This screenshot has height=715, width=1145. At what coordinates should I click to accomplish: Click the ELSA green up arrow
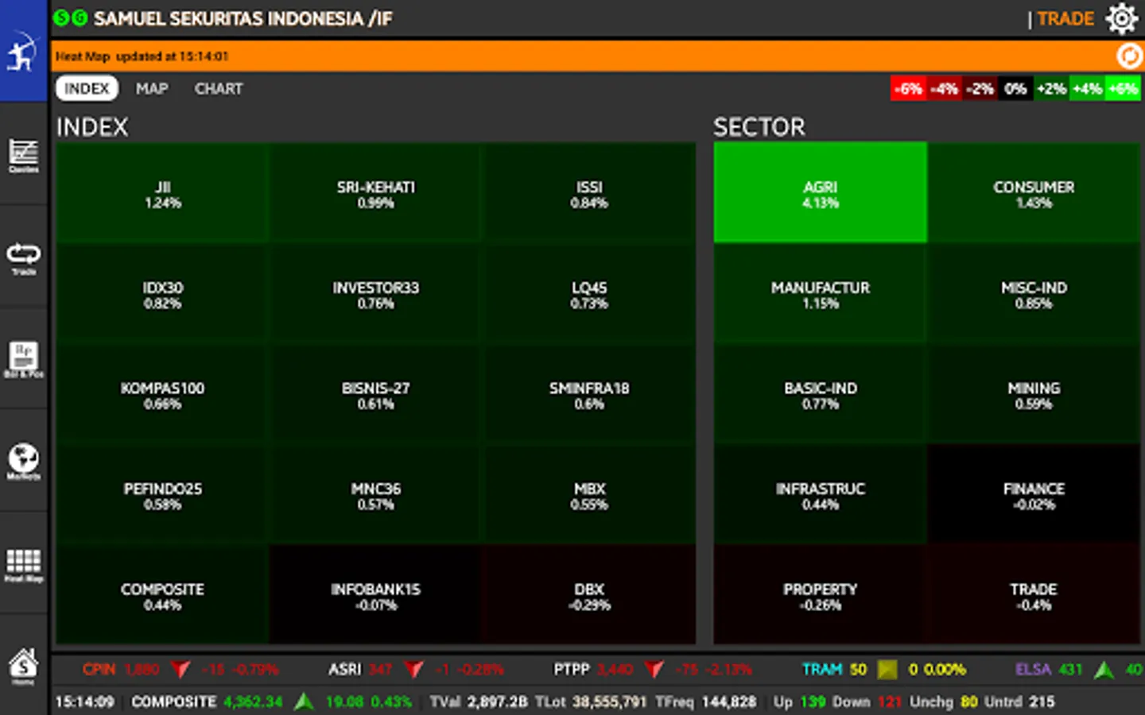click(1104, 669)
